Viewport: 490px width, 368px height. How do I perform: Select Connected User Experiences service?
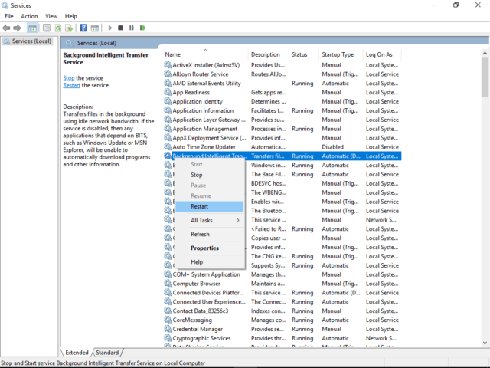(x=283, y=301)
